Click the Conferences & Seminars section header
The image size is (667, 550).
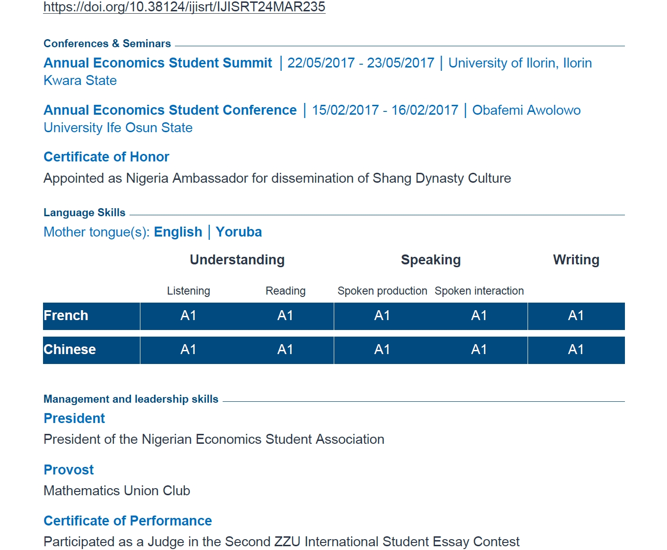coord(107,43)
